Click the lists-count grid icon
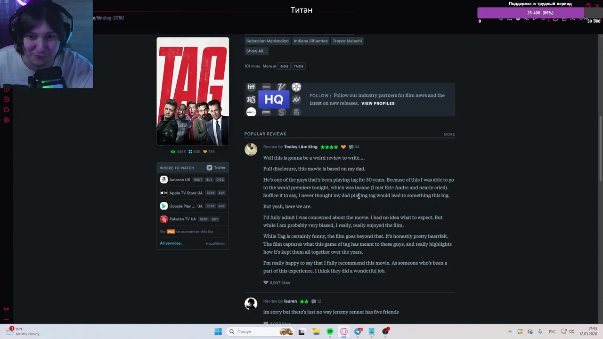 (190, 152)
